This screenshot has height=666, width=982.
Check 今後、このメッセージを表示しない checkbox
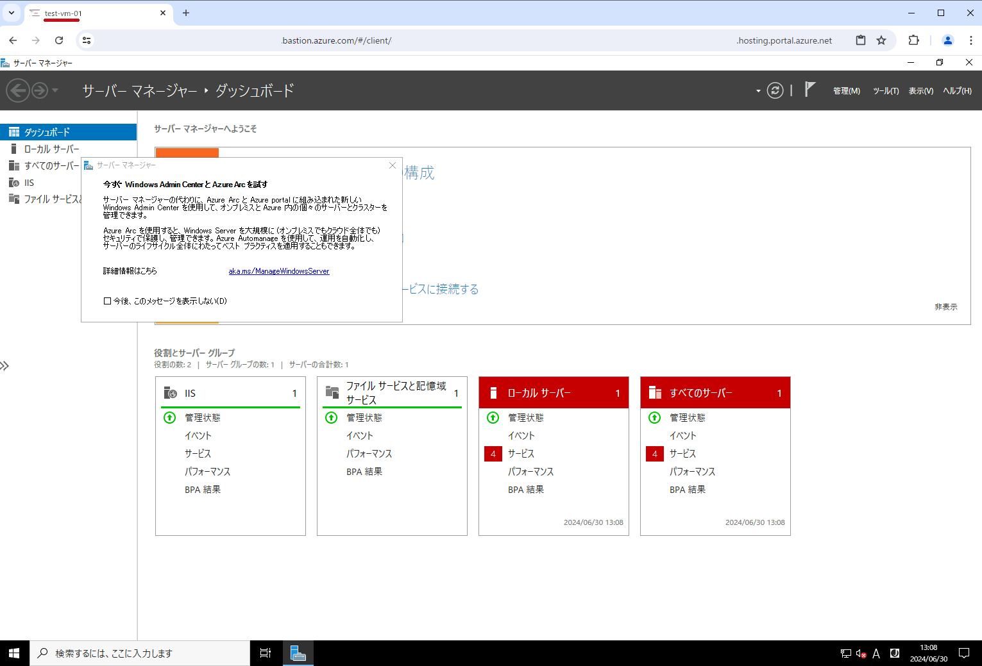pyautogui.click(x=107, y=301)
